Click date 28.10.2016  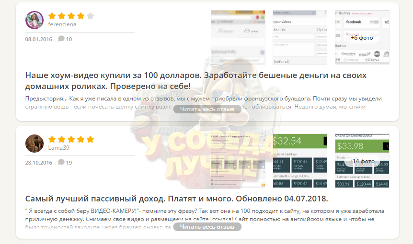pos(39,163)
